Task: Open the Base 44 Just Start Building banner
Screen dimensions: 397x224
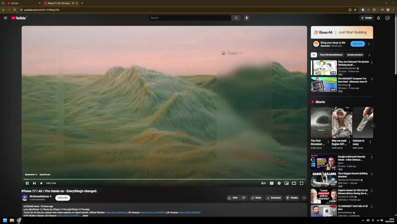Action: pos(342,32)
